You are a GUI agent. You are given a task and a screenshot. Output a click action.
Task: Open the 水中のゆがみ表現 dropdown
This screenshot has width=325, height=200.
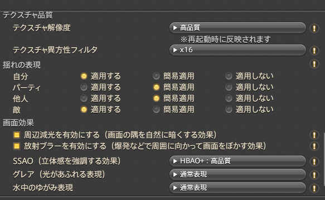pos(237,188)
